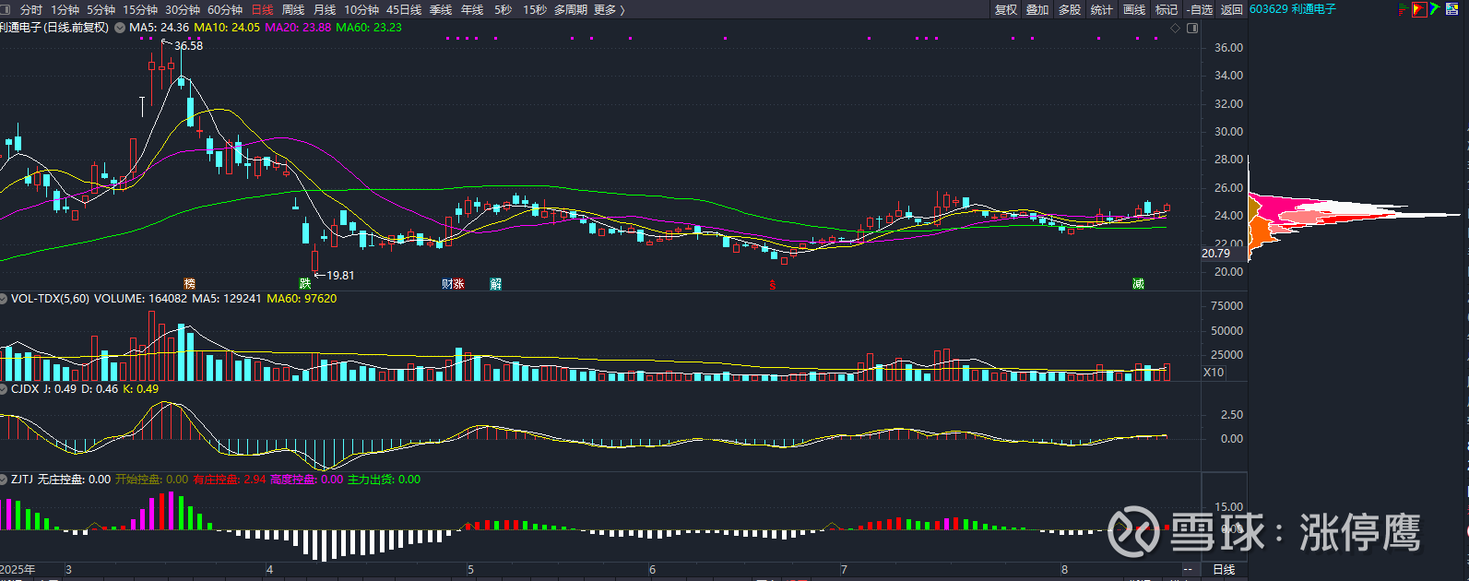Select the 45日线 period tab
This screenshot has width=1469, height=581.
pos(404,9)
